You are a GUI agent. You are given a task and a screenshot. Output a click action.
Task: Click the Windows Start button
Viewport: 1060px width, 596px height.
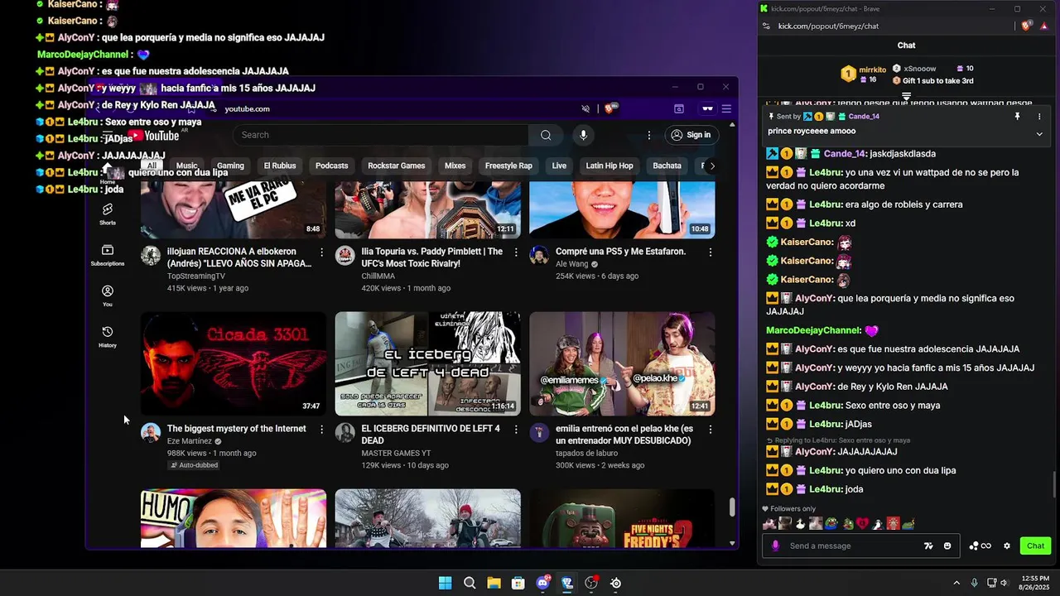446,583
